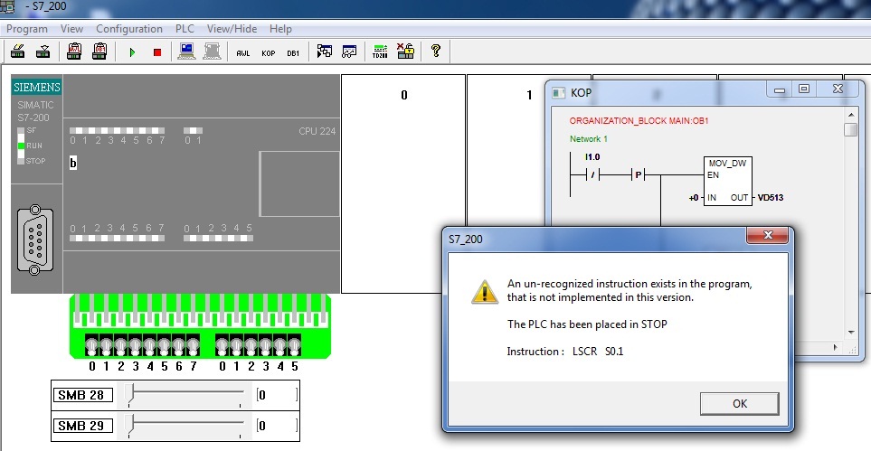Toggle input switch 3 in six-switch bank

(265, 346)
